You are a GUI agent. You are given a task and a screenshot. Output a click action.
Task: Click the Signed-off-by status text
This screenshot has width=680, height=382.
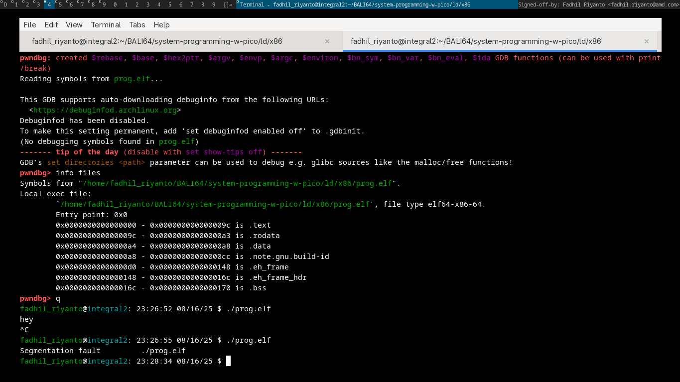click(x=598, y=4)
